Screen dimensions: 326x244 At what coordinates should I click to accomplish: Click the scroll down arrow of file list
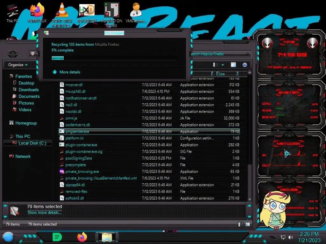[250, 199]
